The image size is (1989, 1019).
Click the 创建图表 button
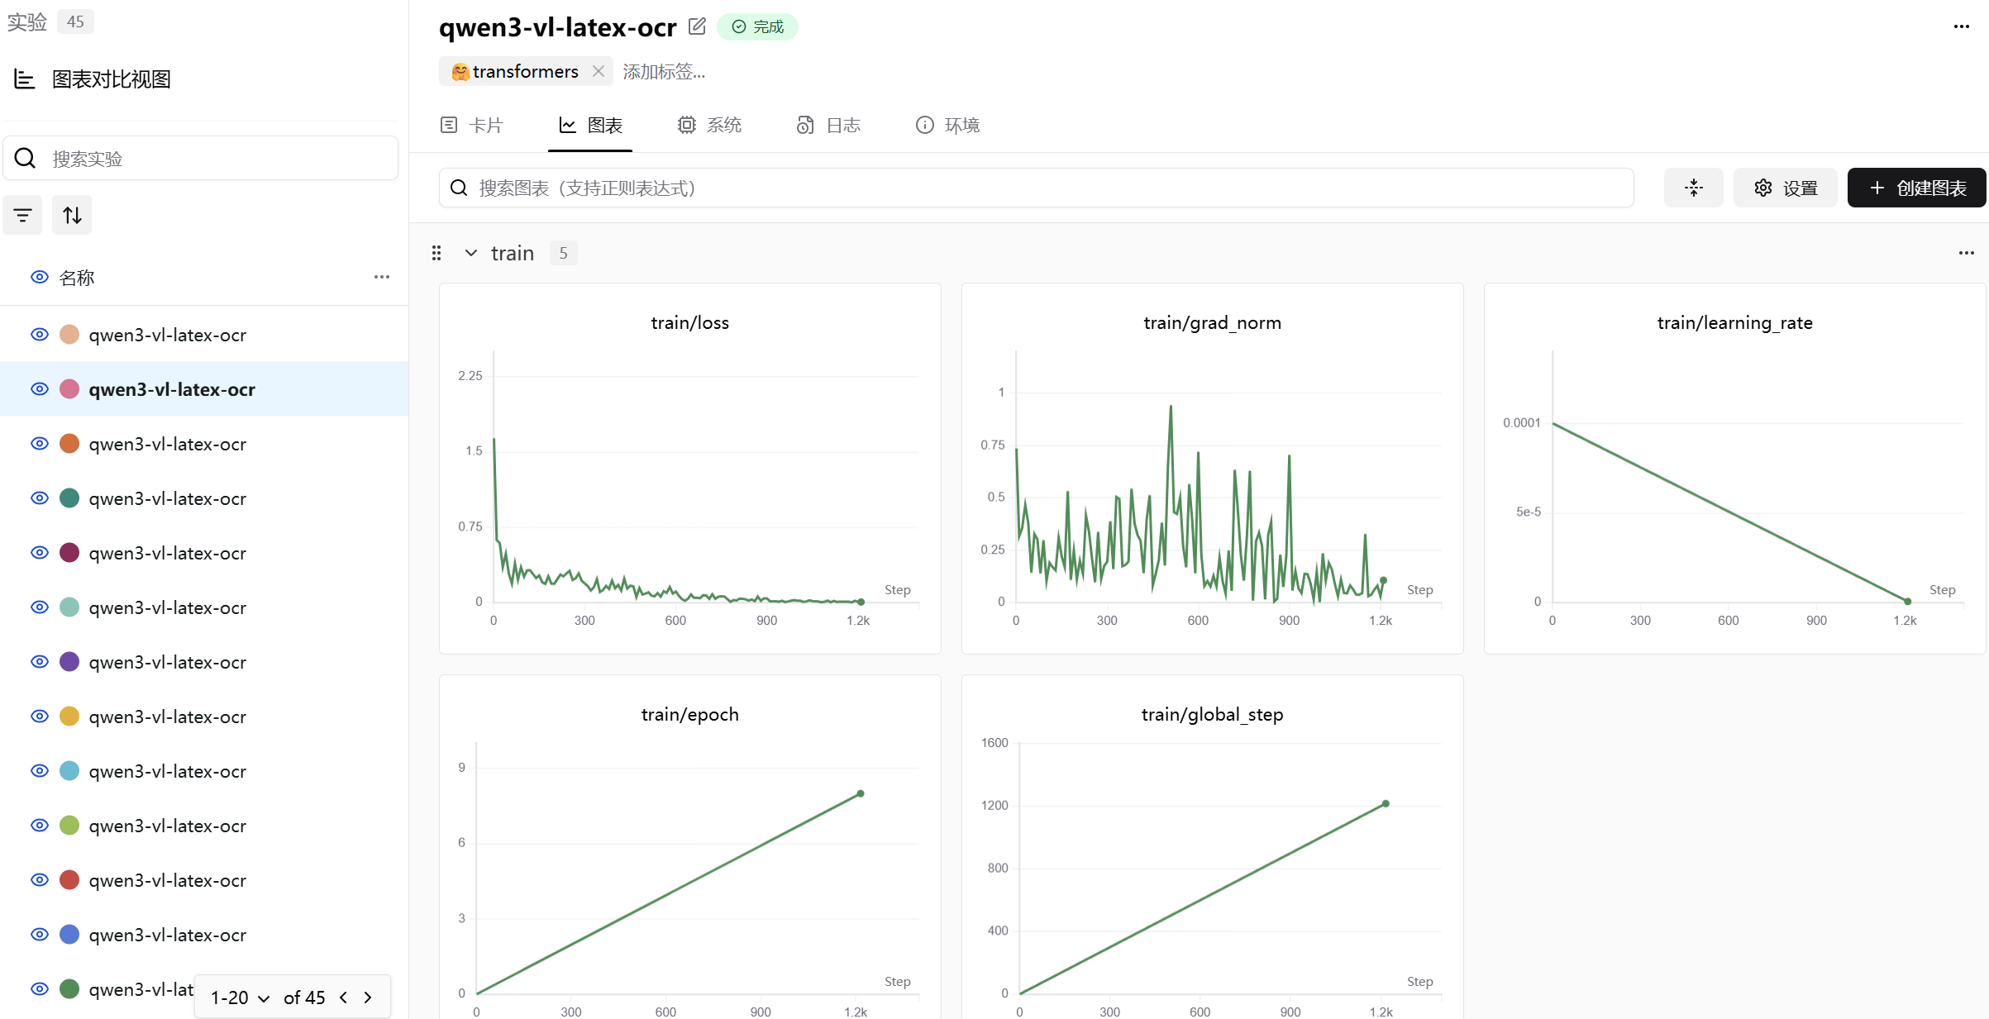click(x=1915, y=188)
